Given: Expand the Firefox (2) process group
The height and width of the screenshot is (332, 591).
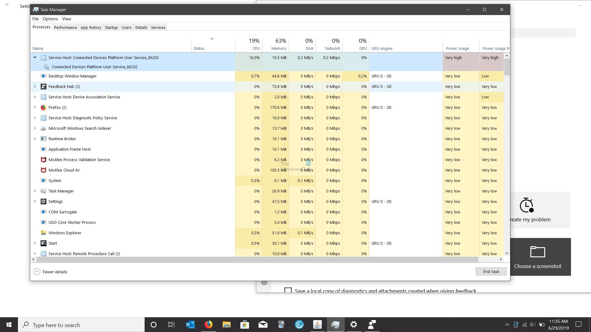Looking at the screenshot, I should coord(35,107).
